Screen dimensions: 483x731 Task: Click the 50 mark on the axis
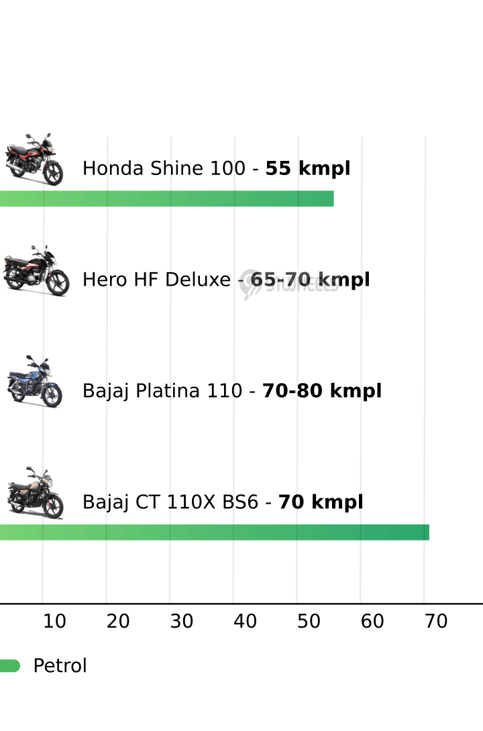[309, 622]
